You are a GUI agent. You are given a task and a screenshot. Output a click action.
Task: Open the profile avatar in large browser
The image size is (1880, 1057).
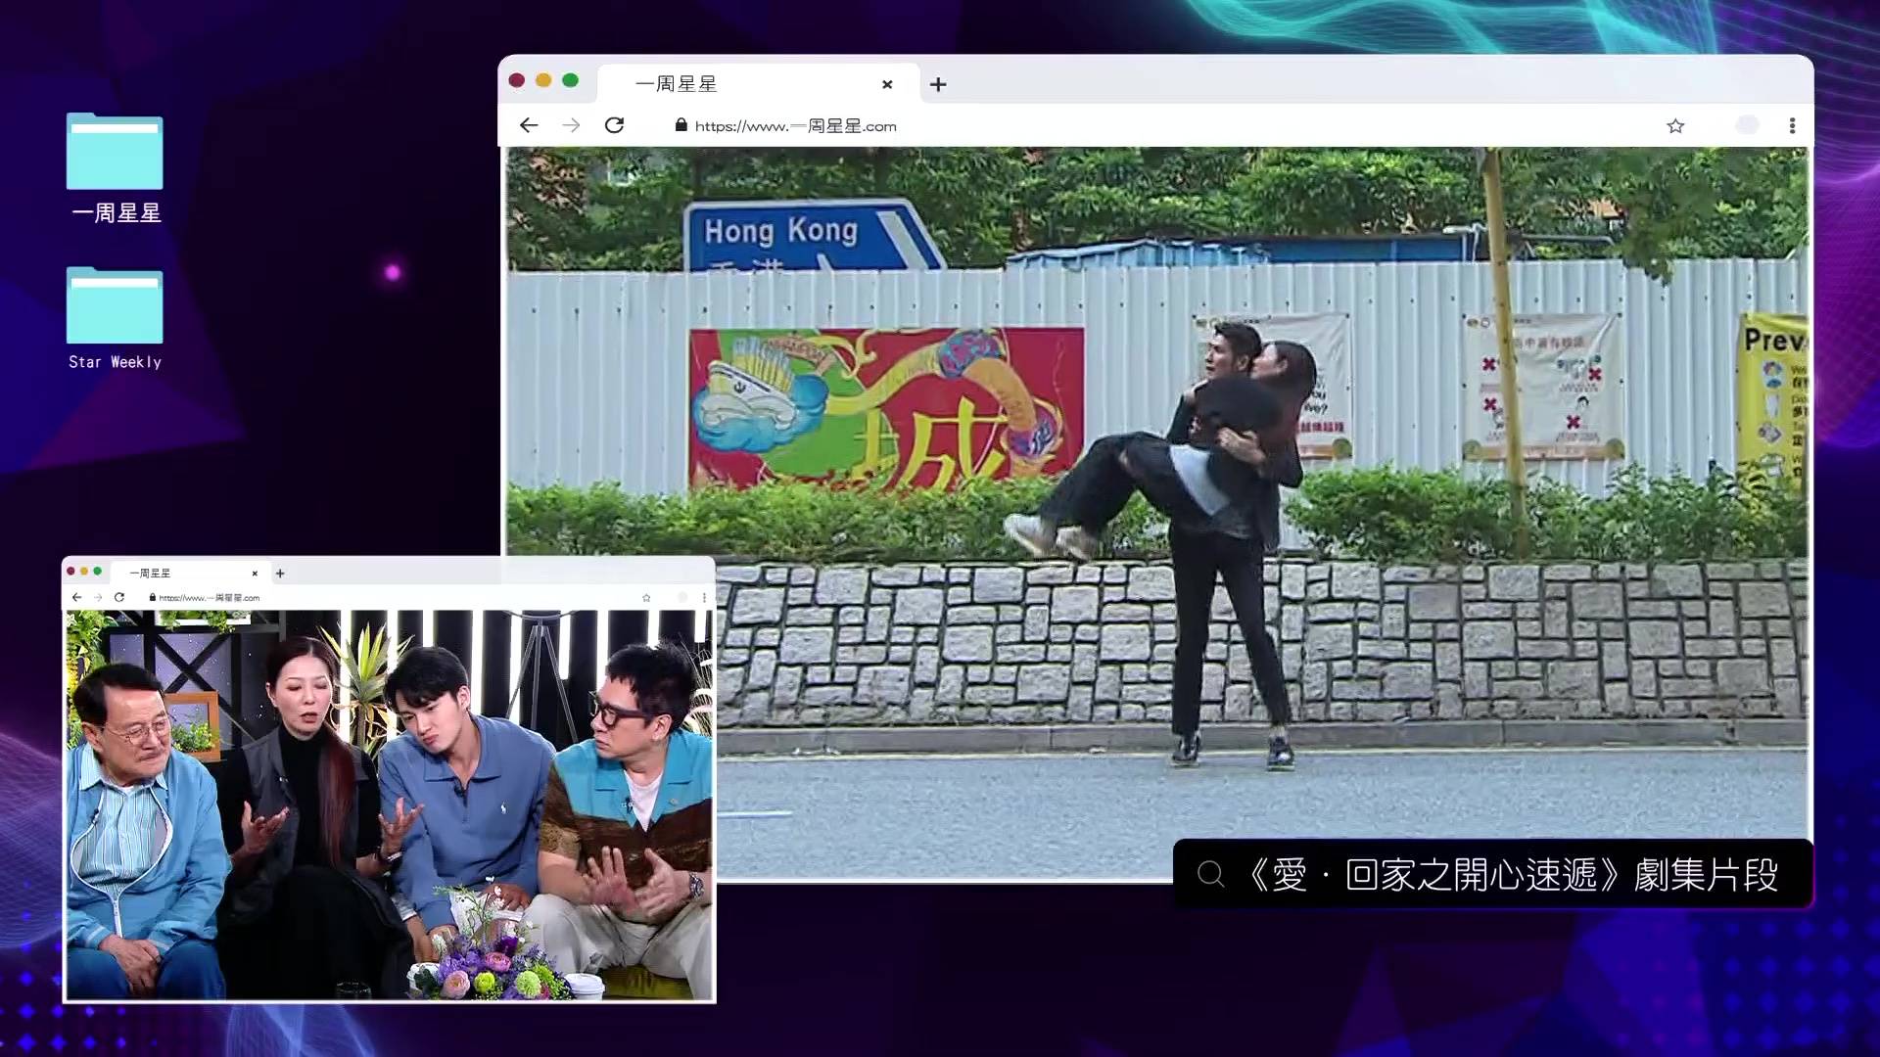tap(1747, 125)
